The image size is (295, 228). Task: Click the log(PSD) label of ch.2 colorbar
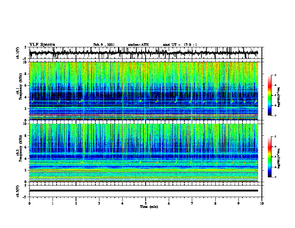[279, 158]
